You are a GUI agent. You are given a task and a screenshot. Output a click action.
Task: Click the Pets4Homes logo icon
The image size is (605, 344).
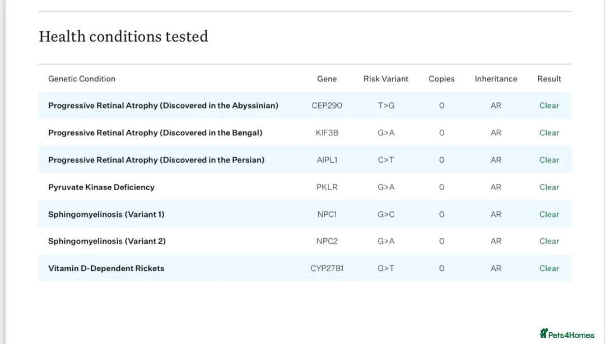(543, 333)
